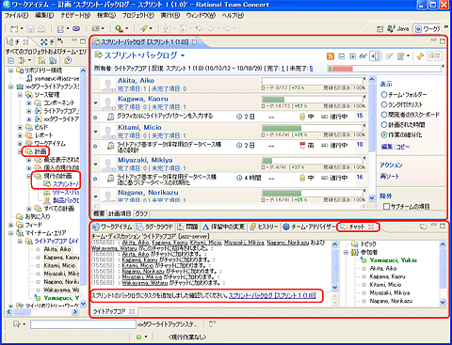Switch to the 概要 tab of plan editor
Viewport: 452px width, 345px height.
pyautogui.click(x=99, y=213)
